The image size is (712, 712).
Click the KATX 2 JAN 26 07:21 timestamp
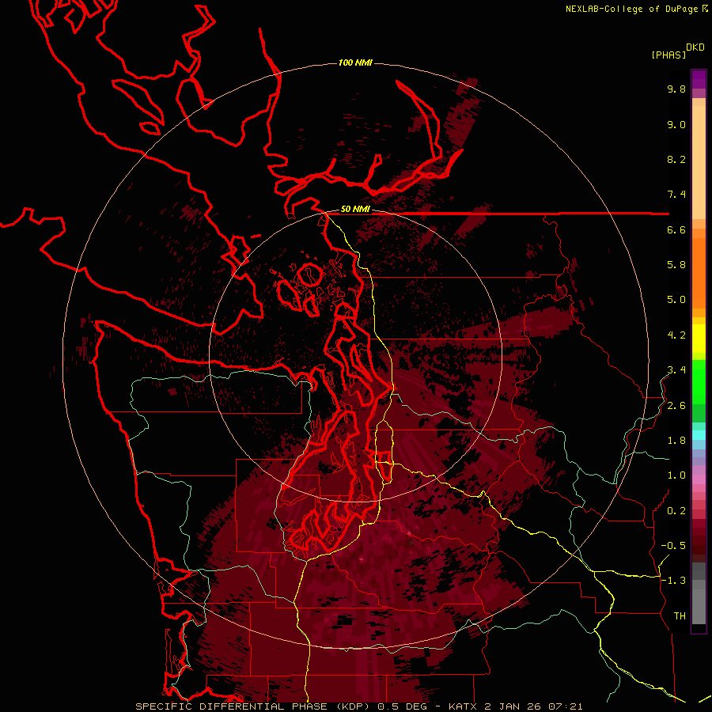coord(515,706)
